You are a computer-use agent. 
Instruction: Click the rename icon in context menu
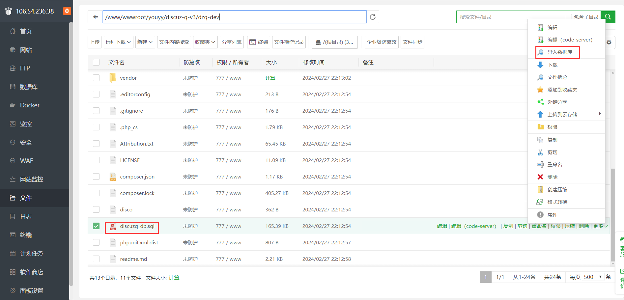click(x=540, y=164)
